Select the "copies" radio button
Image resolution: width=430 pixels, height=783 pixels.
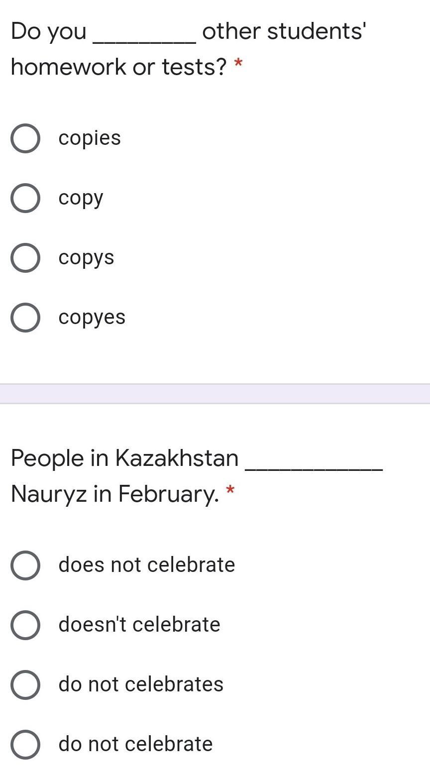pyautogui.click(x=25, y=138)
